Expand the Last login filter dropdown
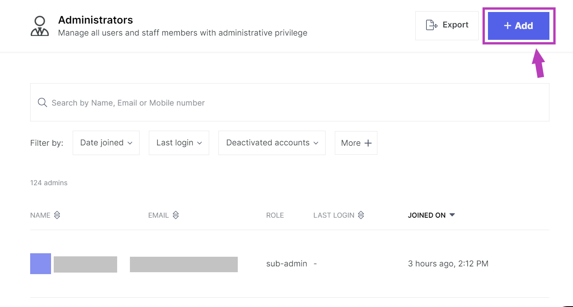 click(179, 143)
